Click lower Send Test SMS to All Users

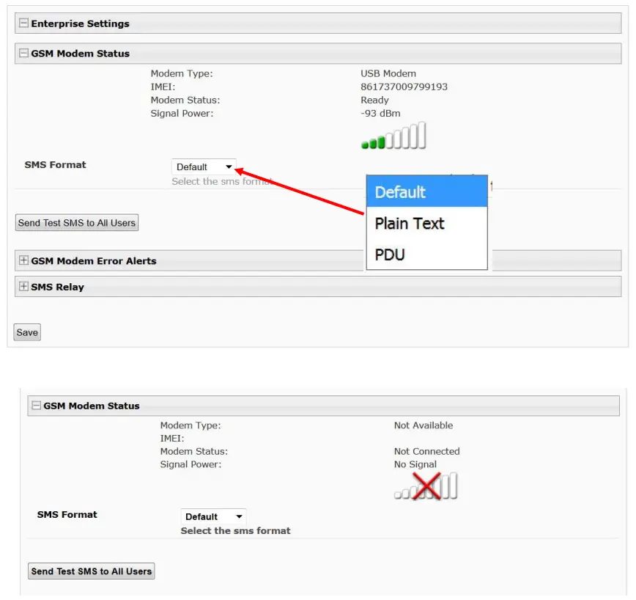92,571
